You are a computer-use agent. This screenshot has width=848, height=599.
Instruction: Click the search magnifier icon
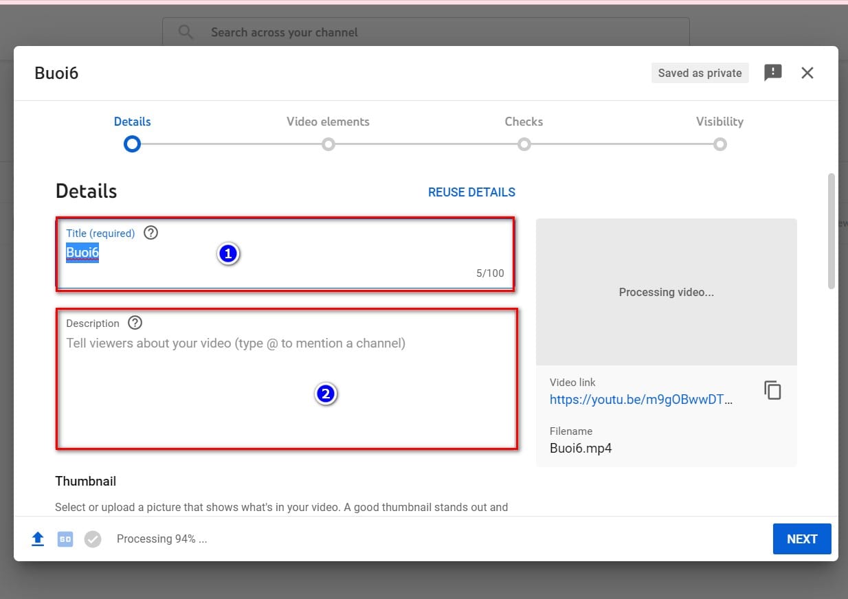(x=186, y=32)
